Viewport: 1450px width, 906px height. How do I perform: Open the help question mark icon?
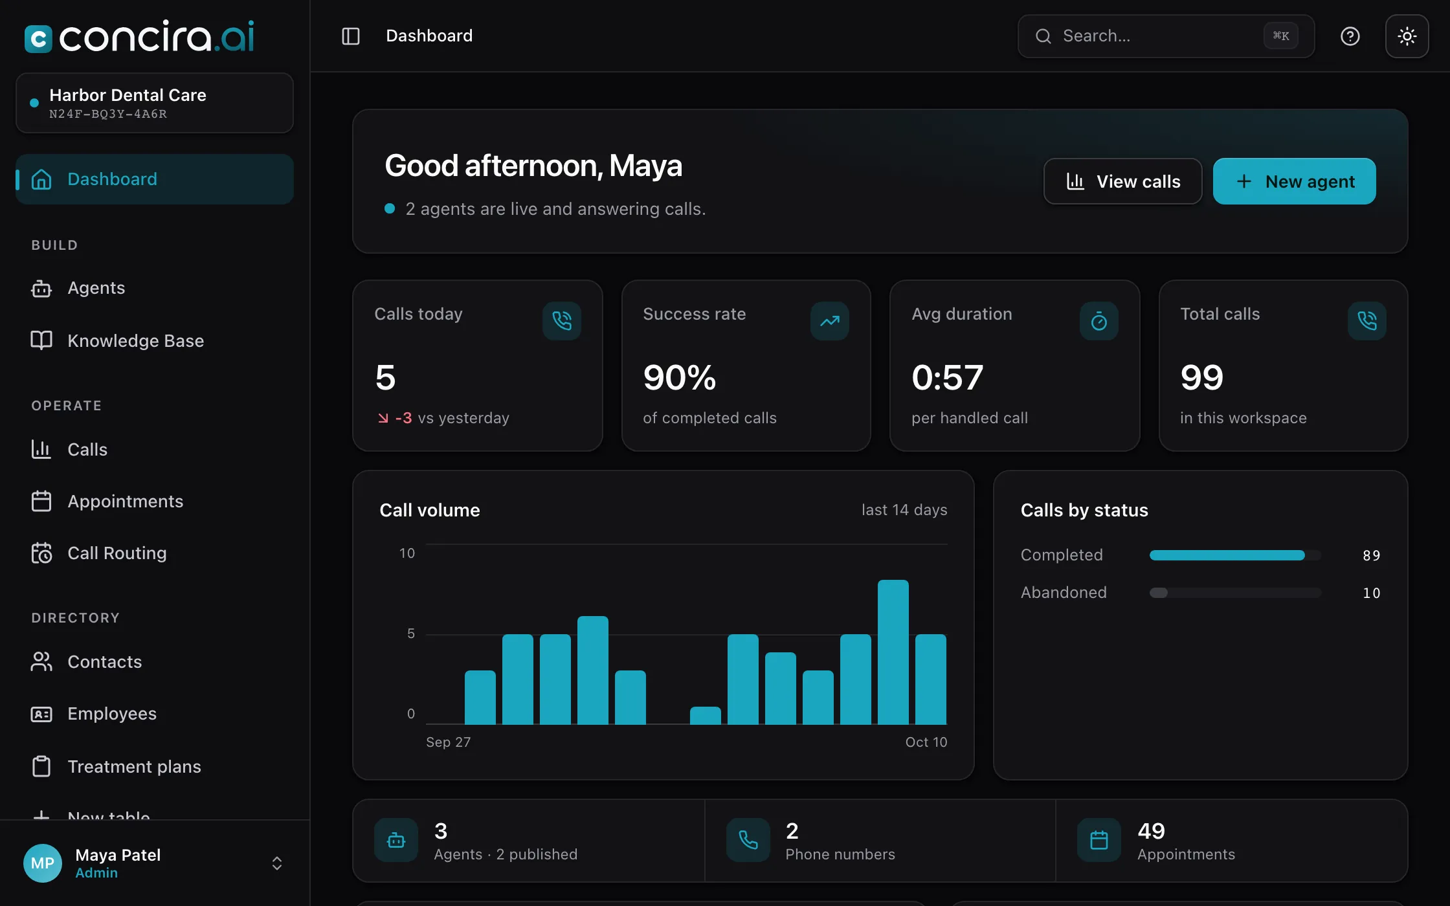pos(1350,36)
